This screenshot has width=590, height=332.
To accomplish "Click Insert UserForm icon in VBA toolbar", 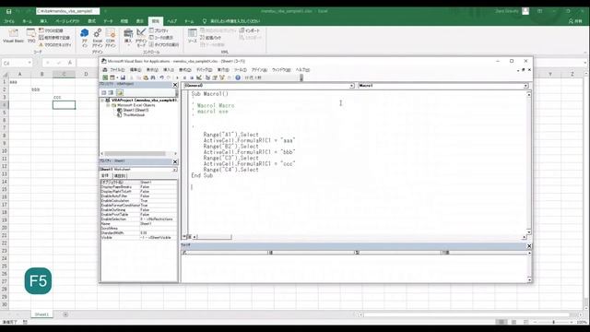I will click(x=112, y=77).
